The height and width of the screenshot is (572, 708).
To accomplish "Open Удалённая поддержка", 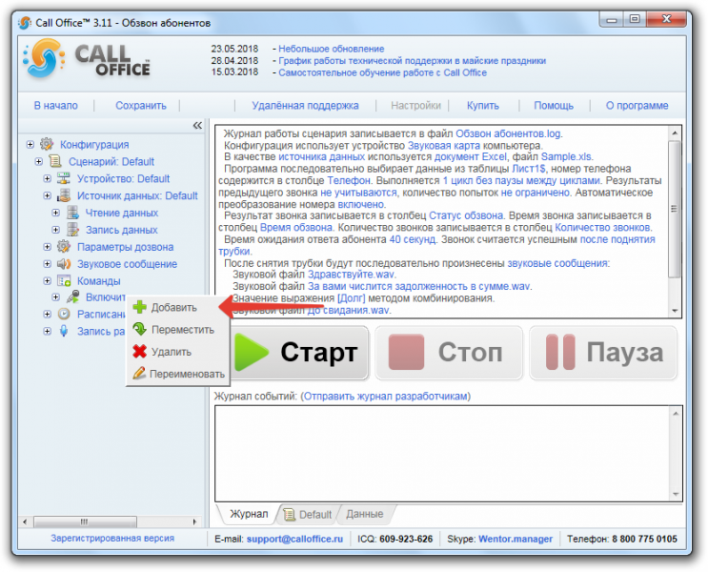I will (x=305, y=105).
